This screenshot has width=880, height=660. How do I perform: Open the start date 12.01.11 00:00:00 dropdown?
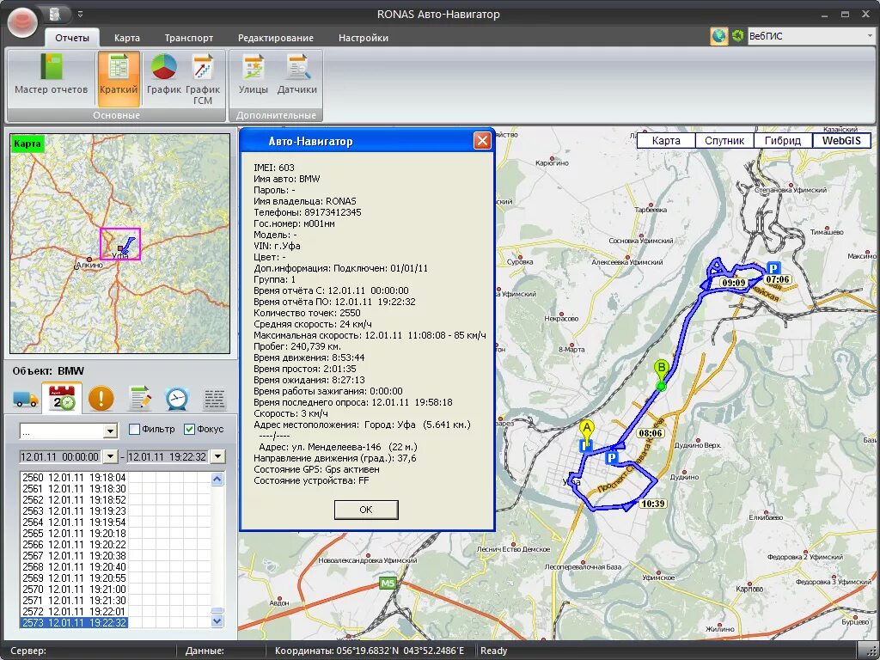pyautogui.click(x=110, y=456)
